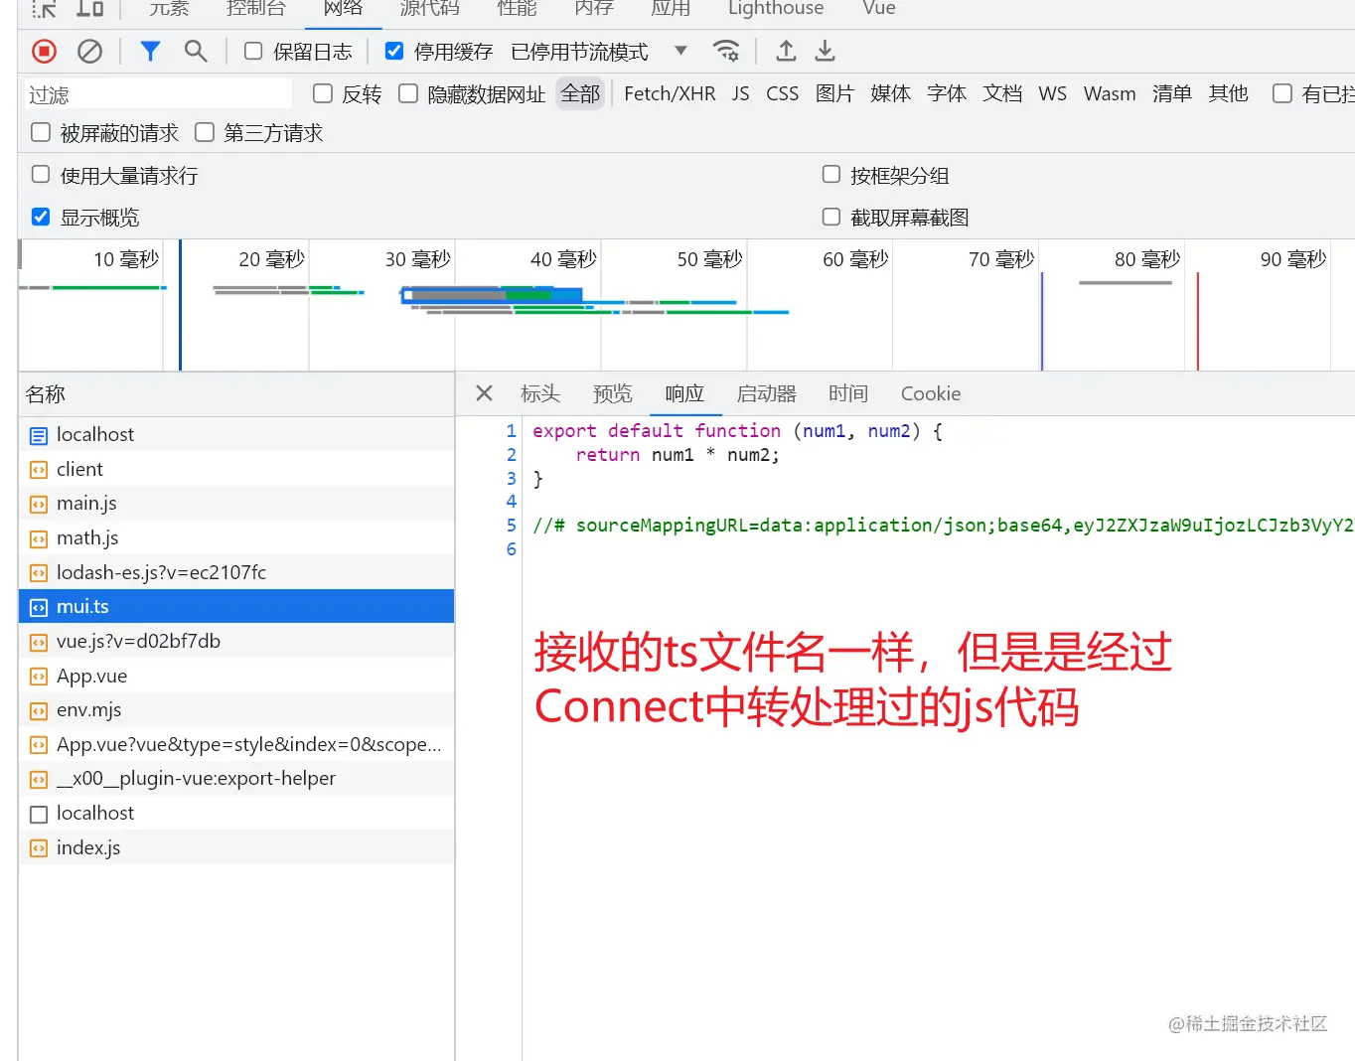Tick the 反转 checkbox
Screen dimensions: 1355x1061
click(x=322, y=93)
